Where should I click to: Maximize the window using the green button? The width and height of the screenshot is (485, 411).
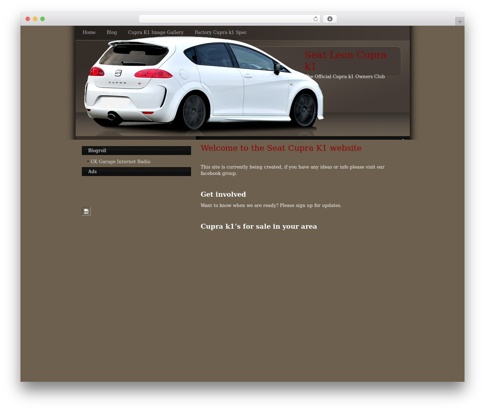pos(42,19)
